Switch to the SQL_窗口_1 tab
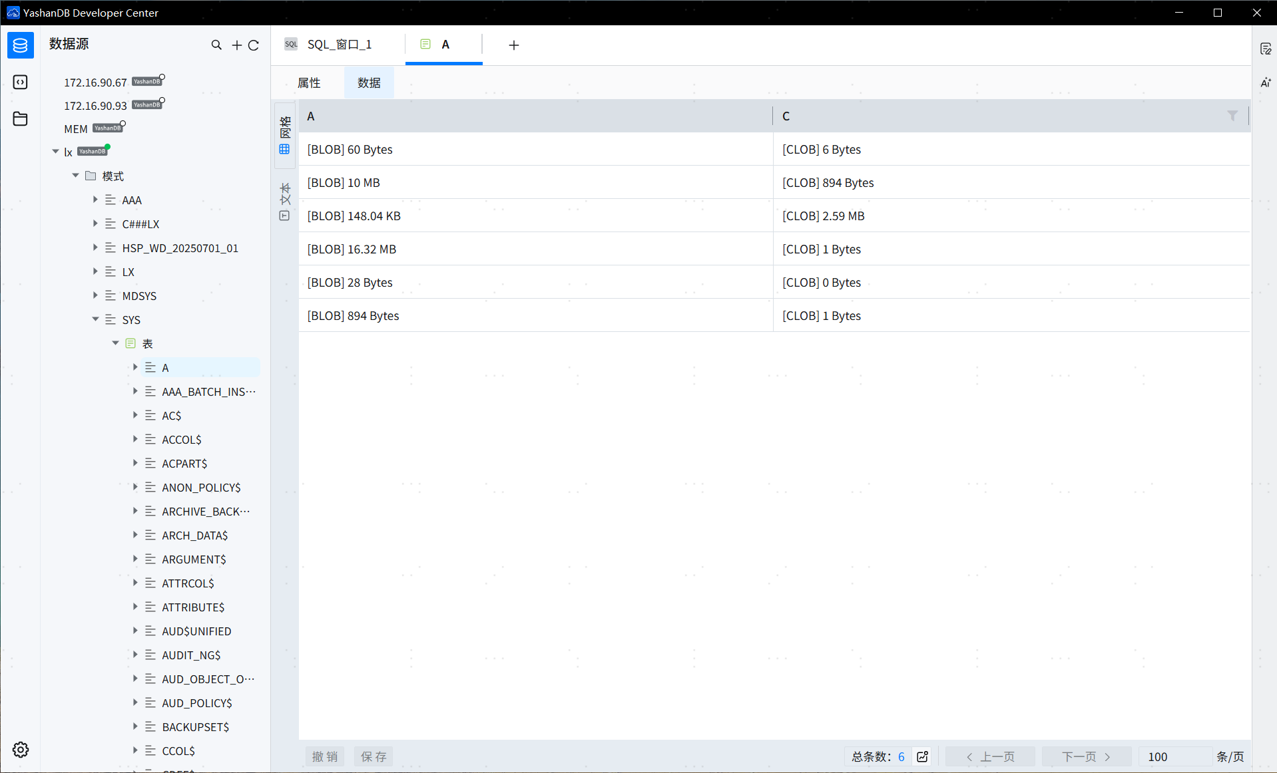Screen dimensions: 1277x773 click(x=338, y=45)
